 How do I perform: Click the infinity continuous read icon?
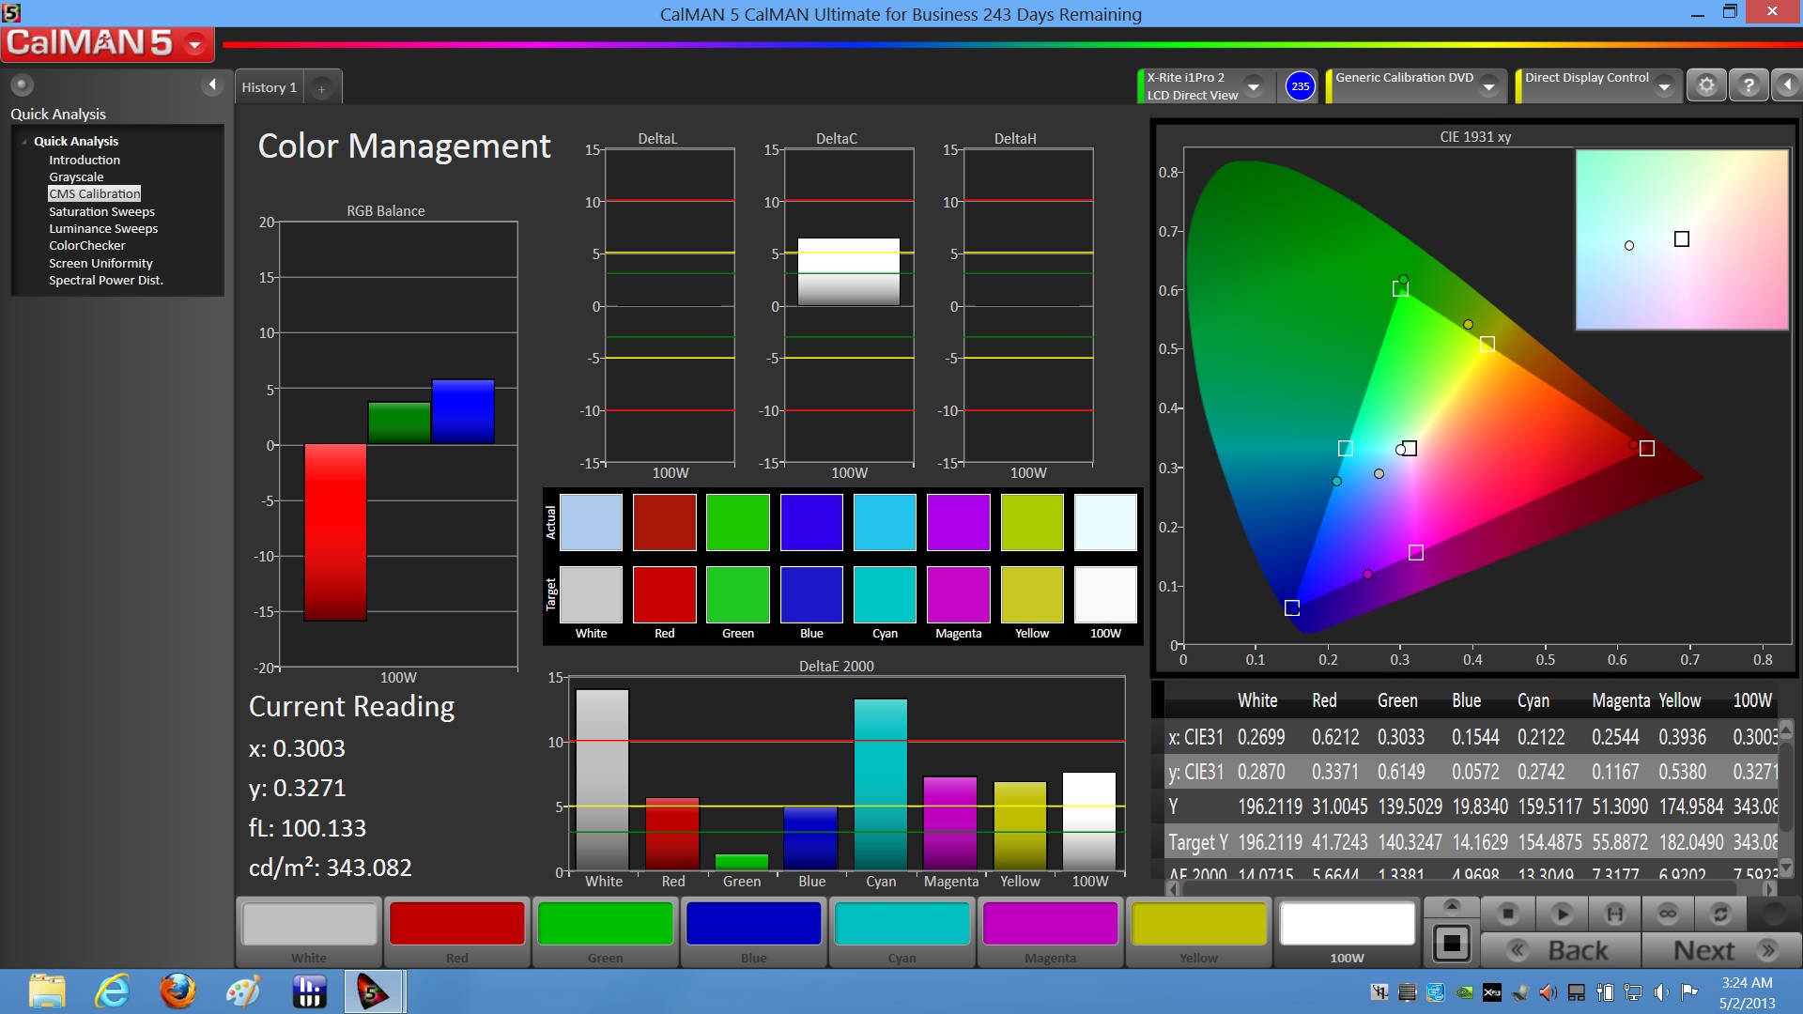[1668, 914]
